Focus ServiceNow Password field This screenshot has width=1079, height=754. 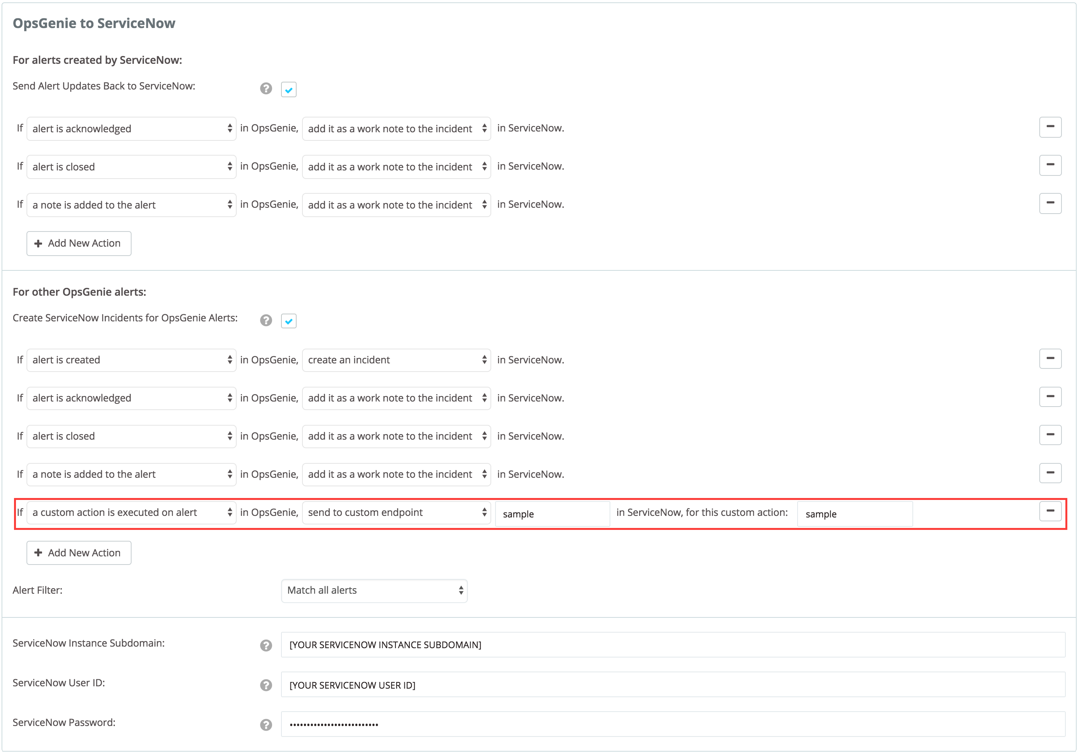point(673,724)
